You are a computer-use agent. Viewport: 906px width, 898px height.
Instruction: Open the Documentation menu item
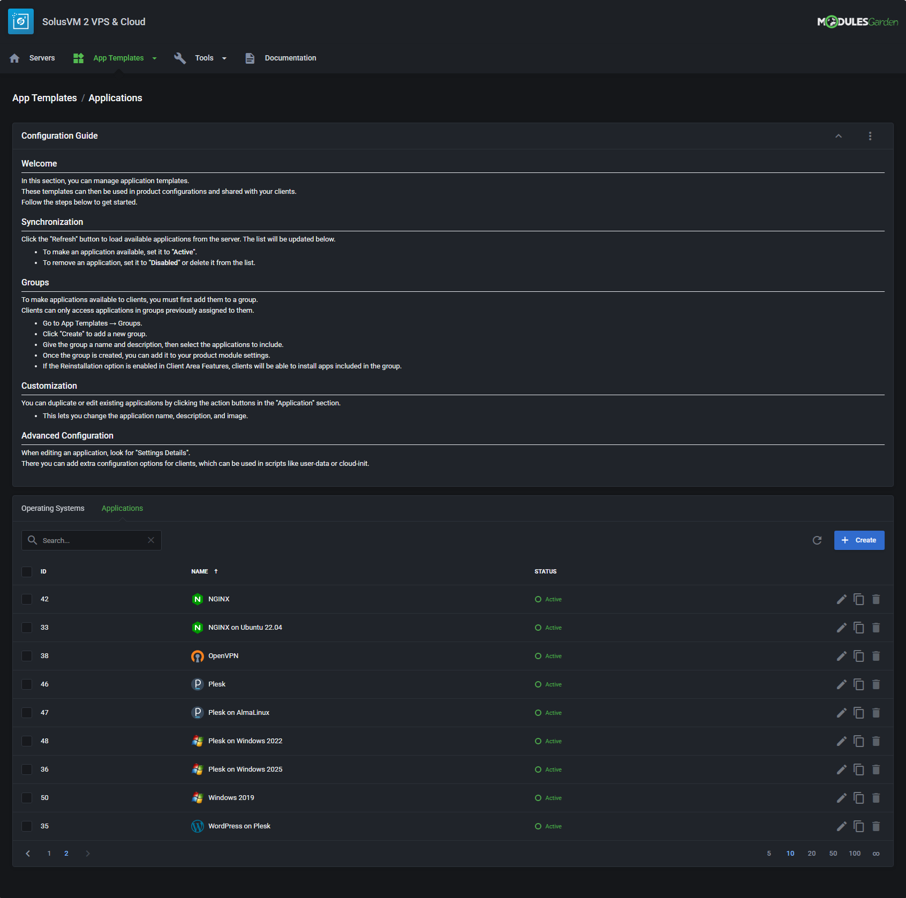click(x=290, y=58)
